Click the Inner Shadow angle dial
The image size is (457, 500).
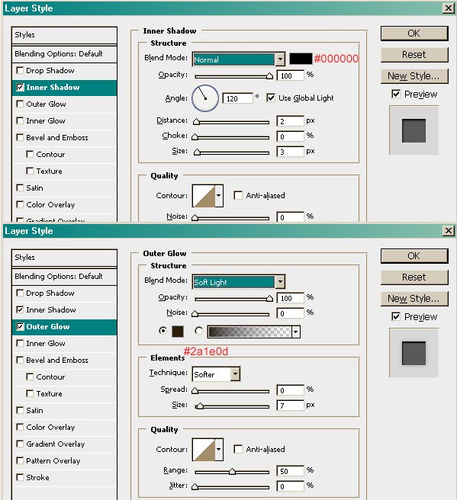[205, 98]
